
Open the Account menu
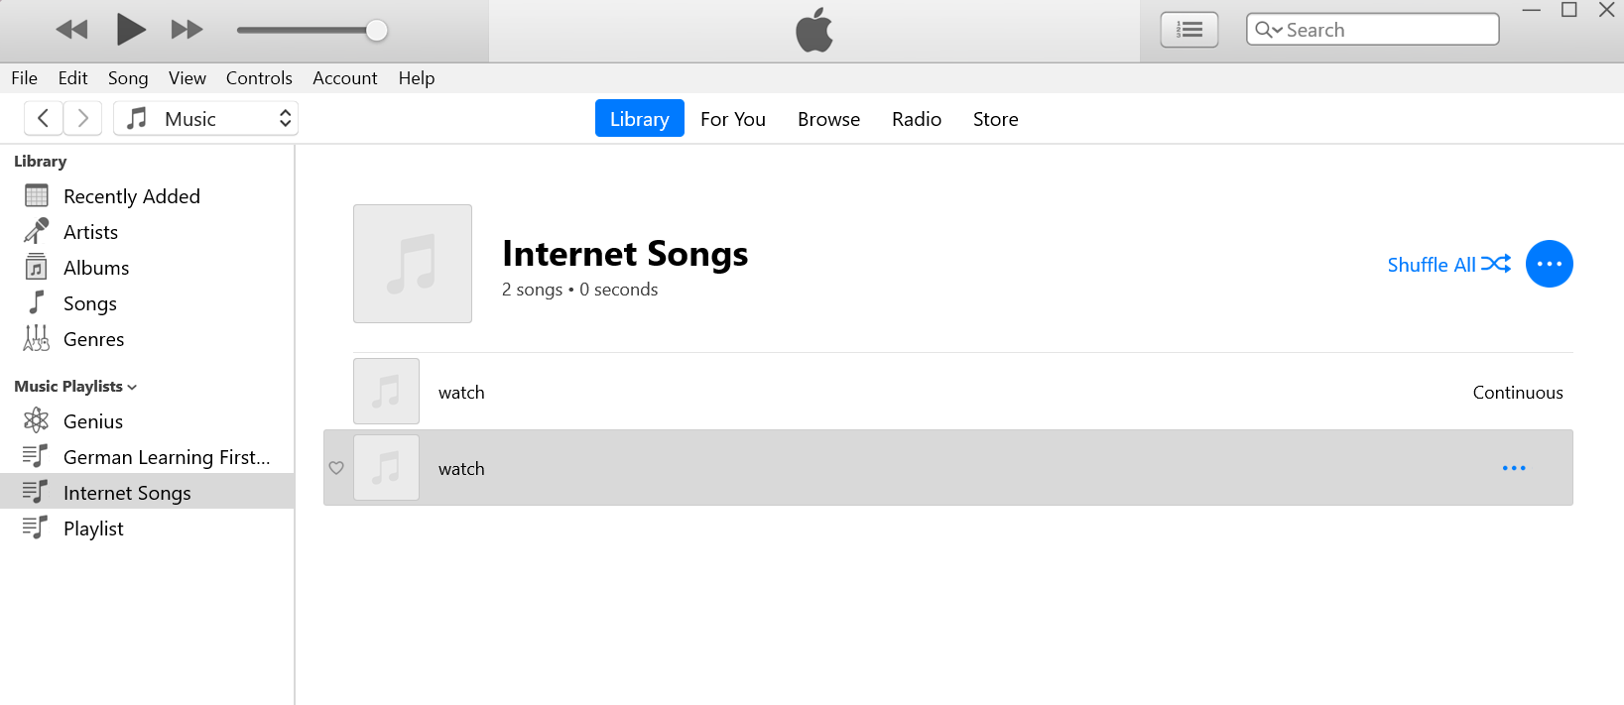344,77
